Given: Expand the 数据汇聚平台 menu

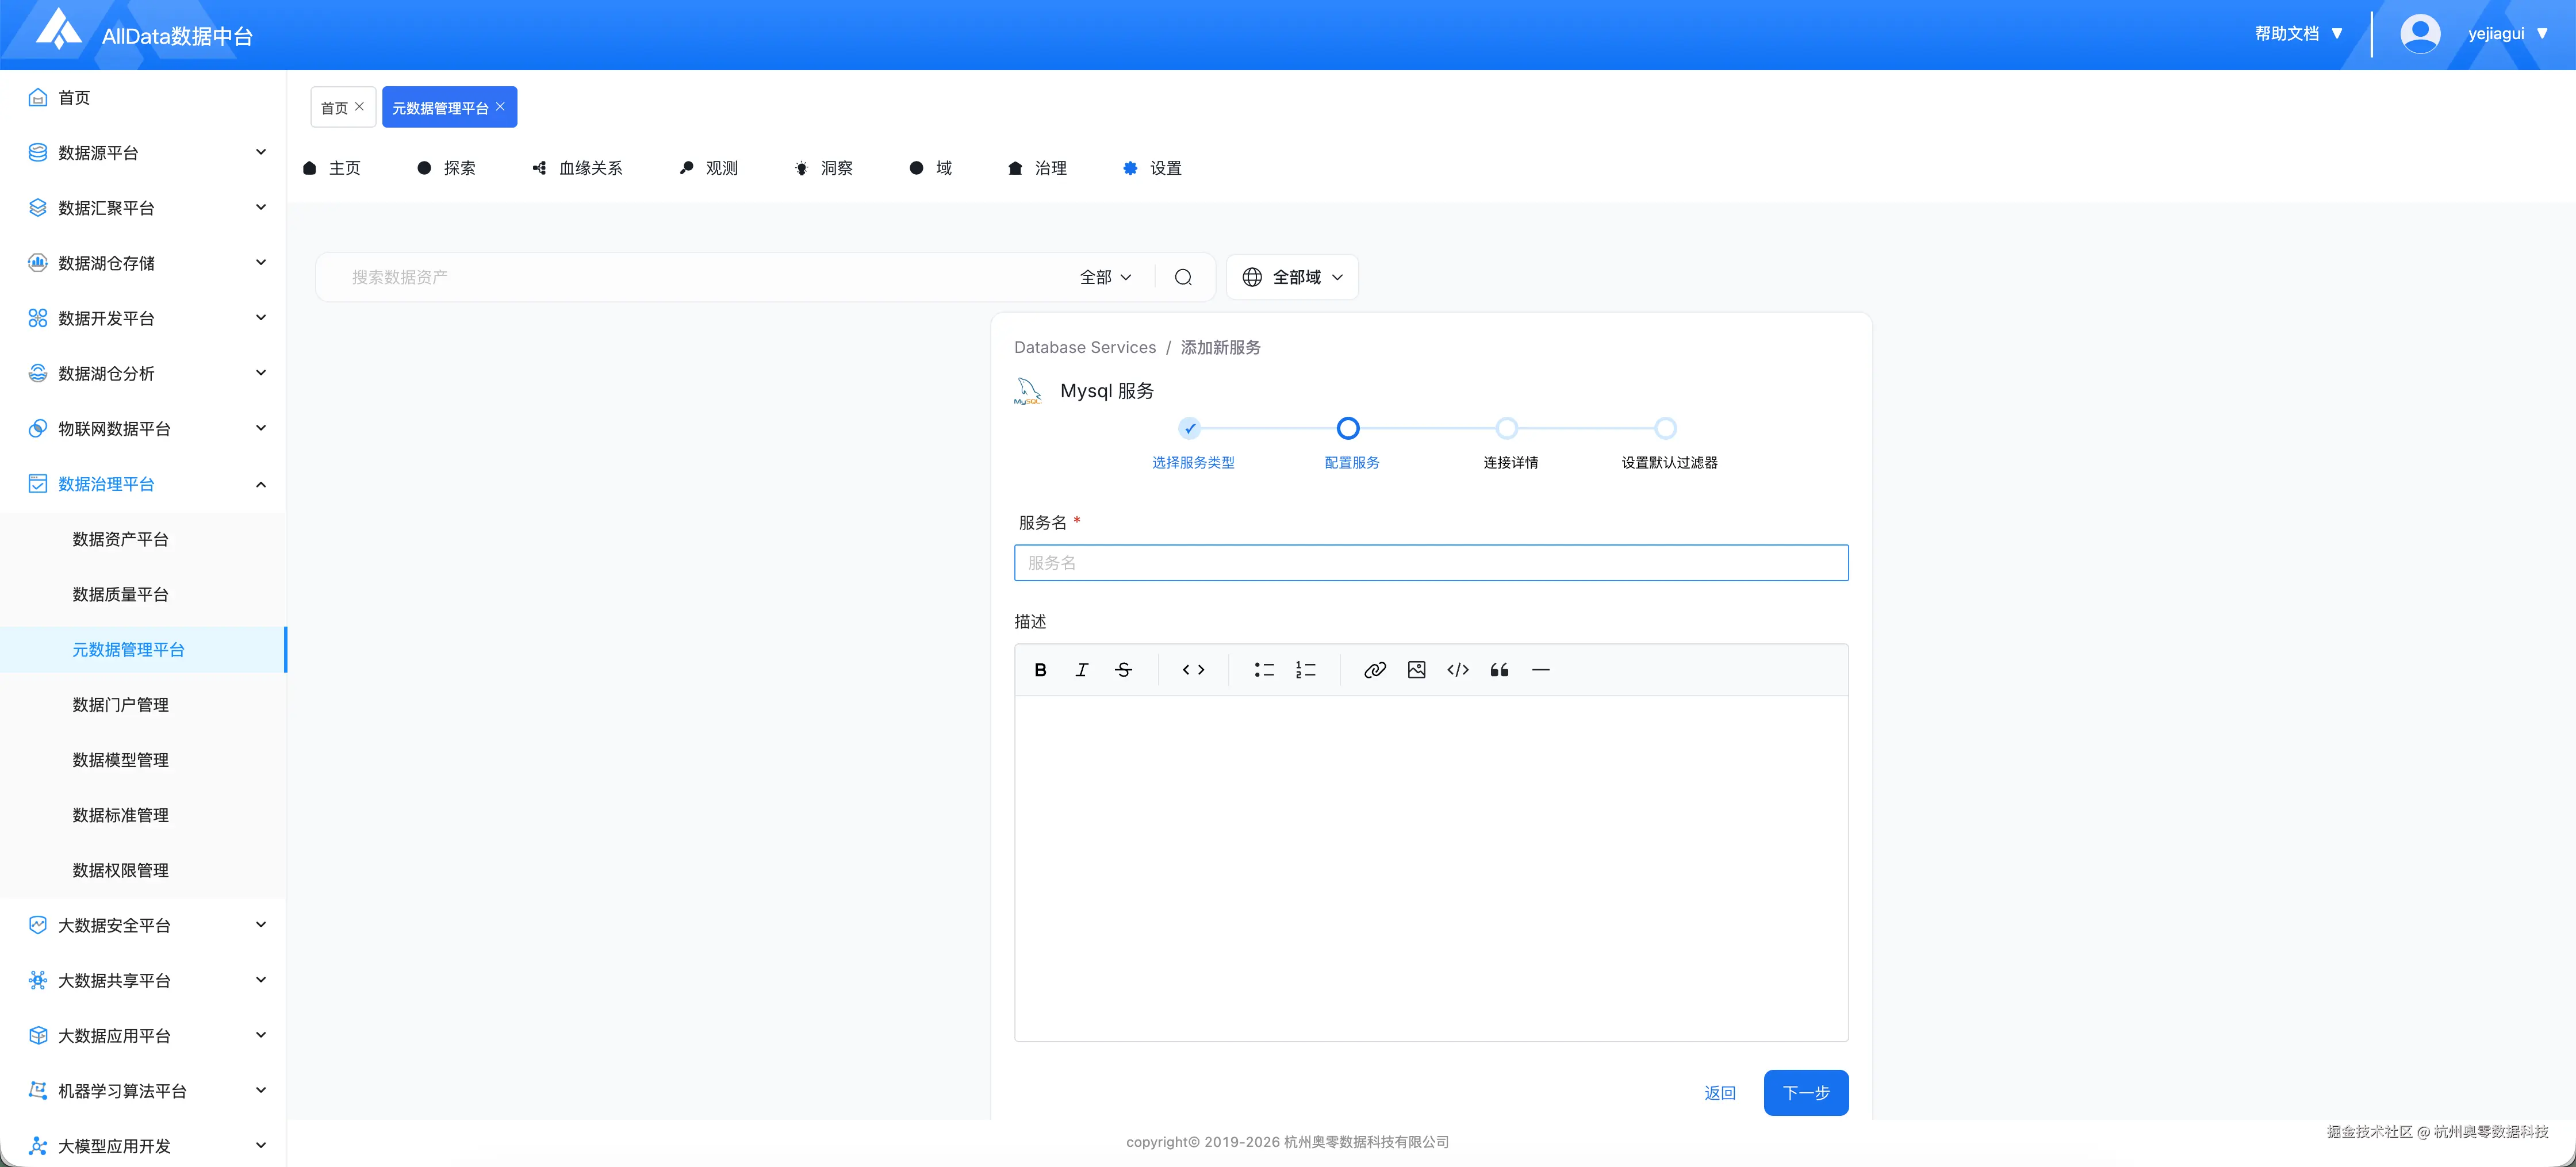Looking at the screenshot, I should click(x=261, y=207).
